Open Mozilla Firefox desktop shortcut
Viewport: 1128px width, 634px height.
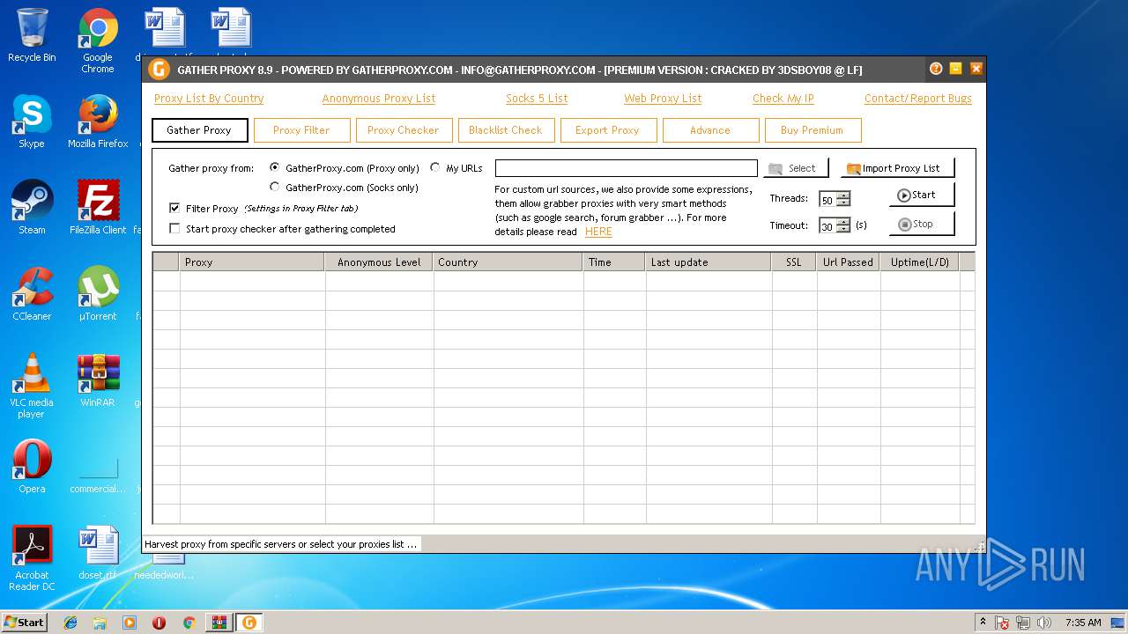coord(98,122)
